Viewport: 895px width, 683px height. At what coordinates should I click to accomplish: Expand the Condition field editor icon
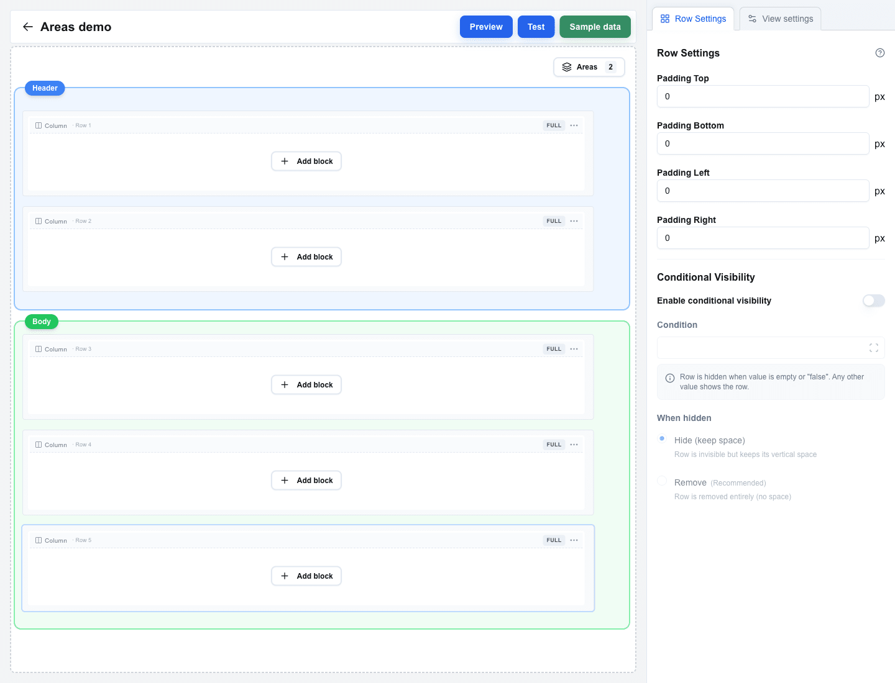[x=874, y=348]
